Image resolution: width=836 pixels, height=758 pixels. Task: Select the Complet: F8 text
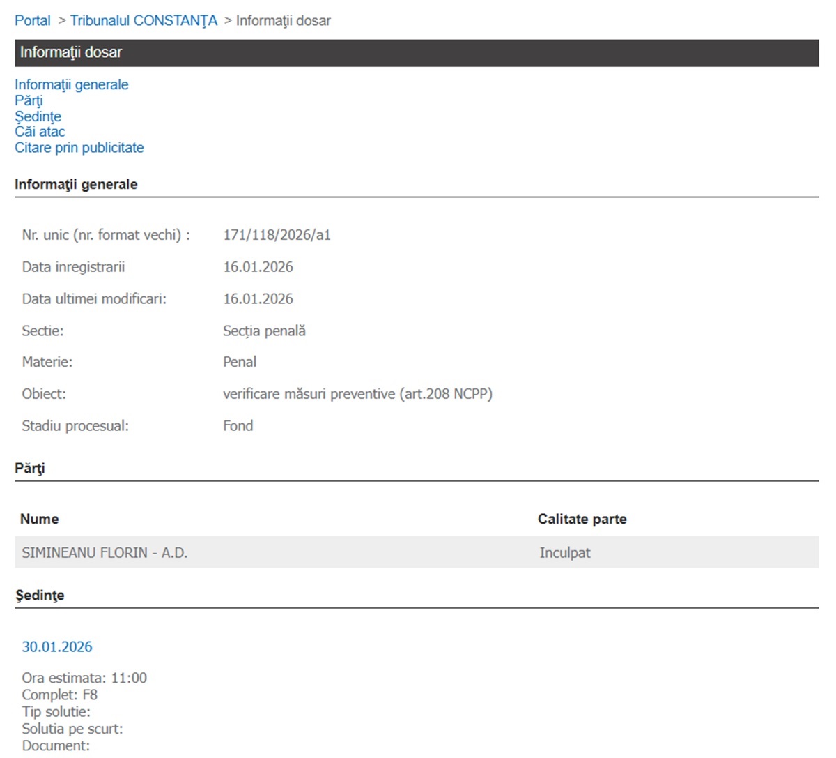pos(59,695)
